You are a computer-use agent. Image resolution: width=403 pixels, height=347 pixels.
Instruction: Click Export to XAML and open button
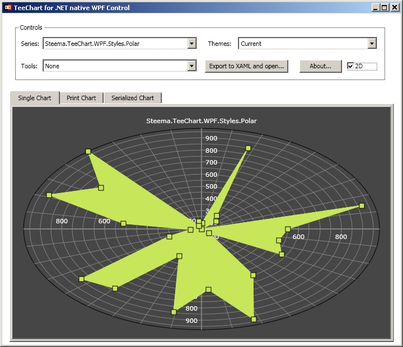point(246,66)
